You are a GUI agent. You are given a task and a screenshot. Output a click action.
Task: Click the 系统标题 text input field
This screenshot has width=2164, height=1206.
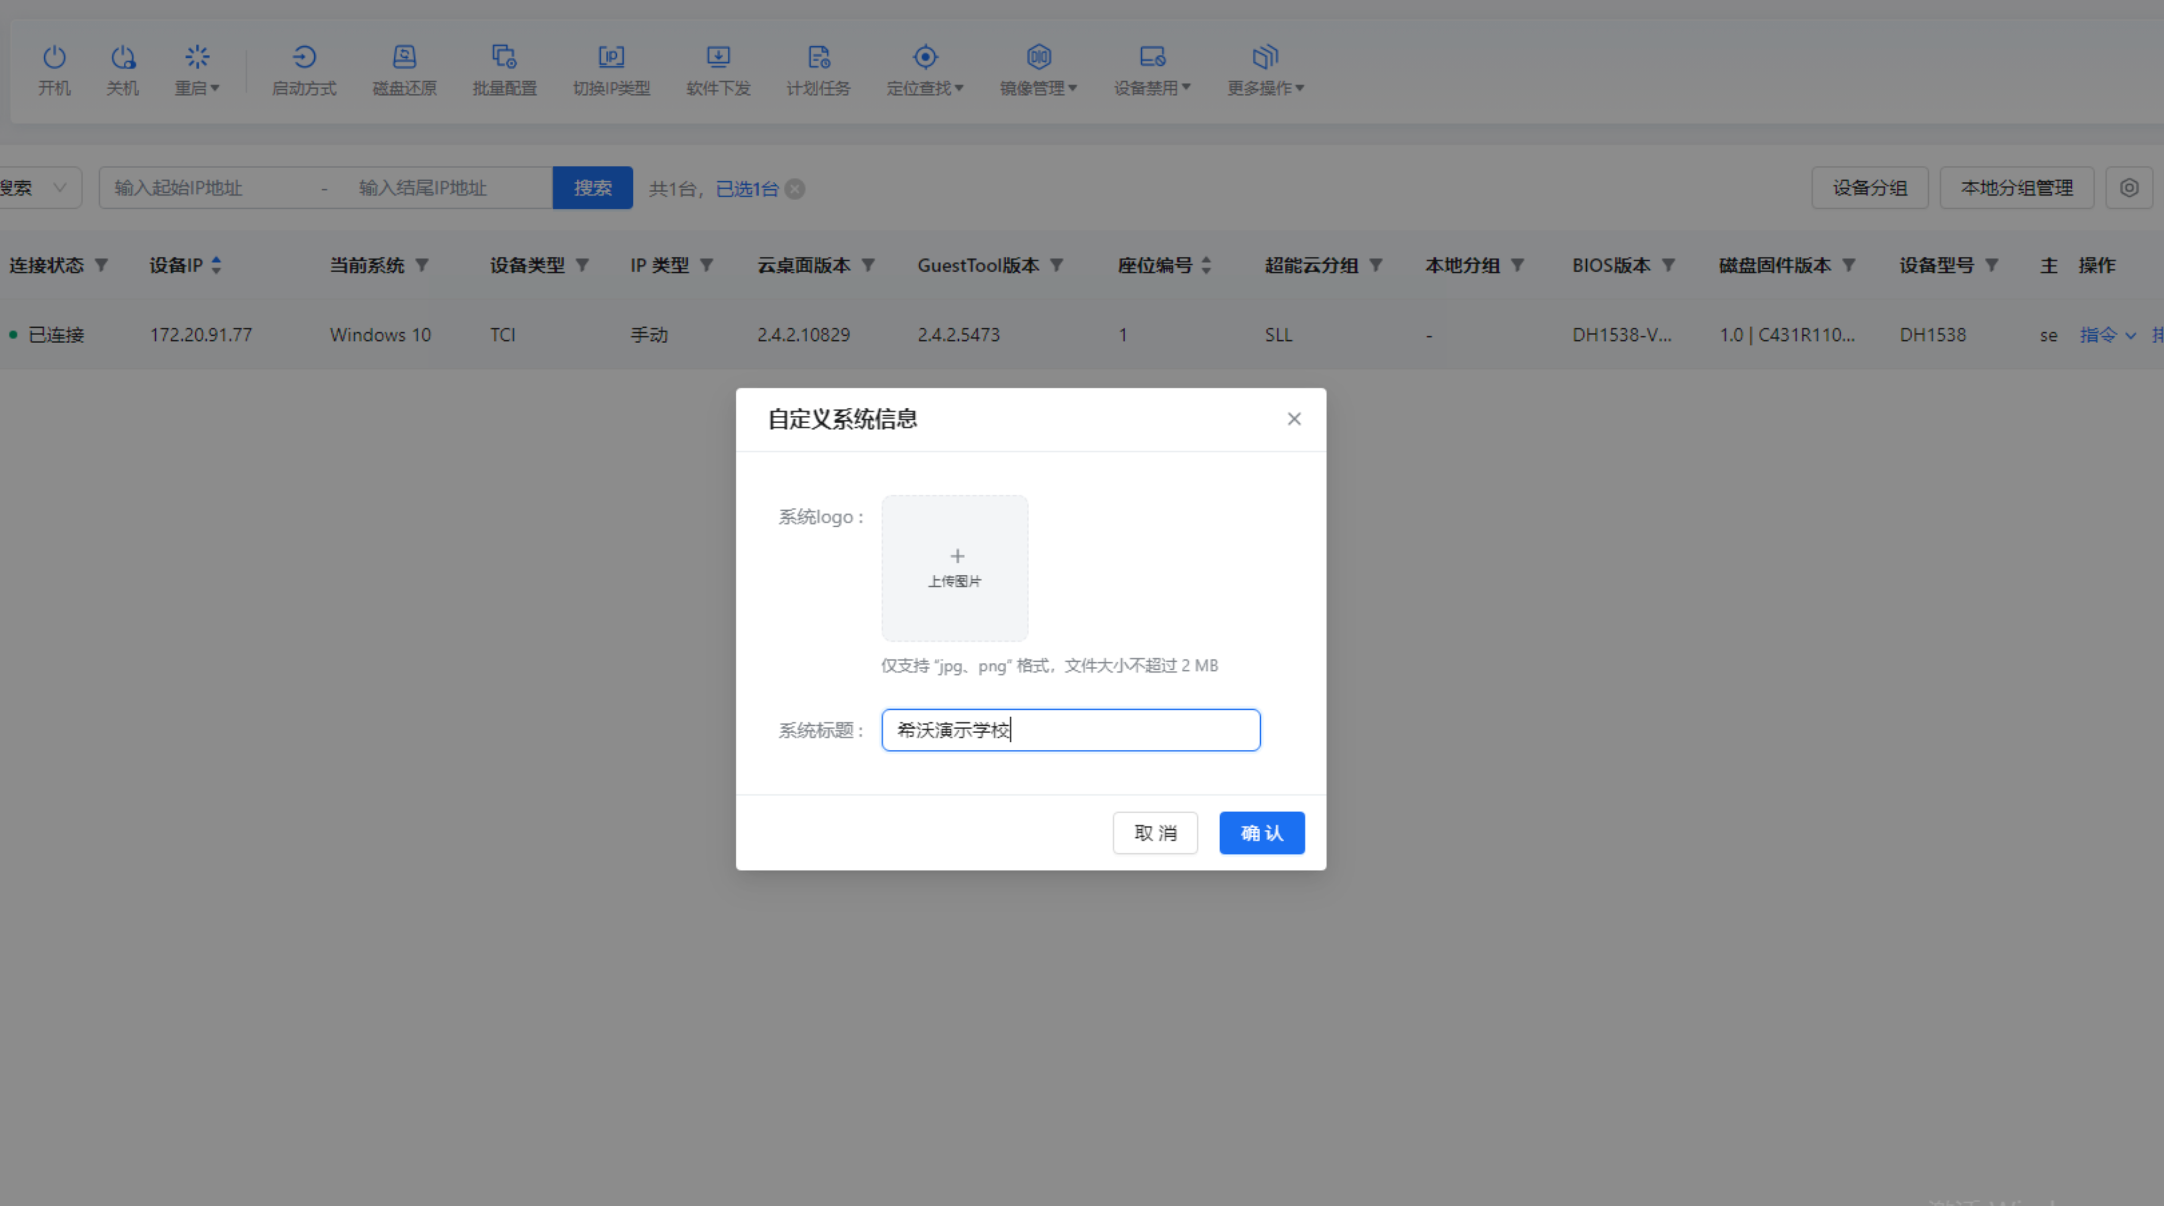click(x=1070, y=729)
